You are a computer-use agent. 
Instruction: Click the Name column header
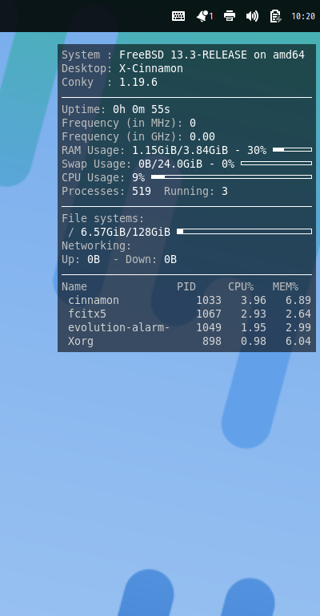click(x=74, y=287)
